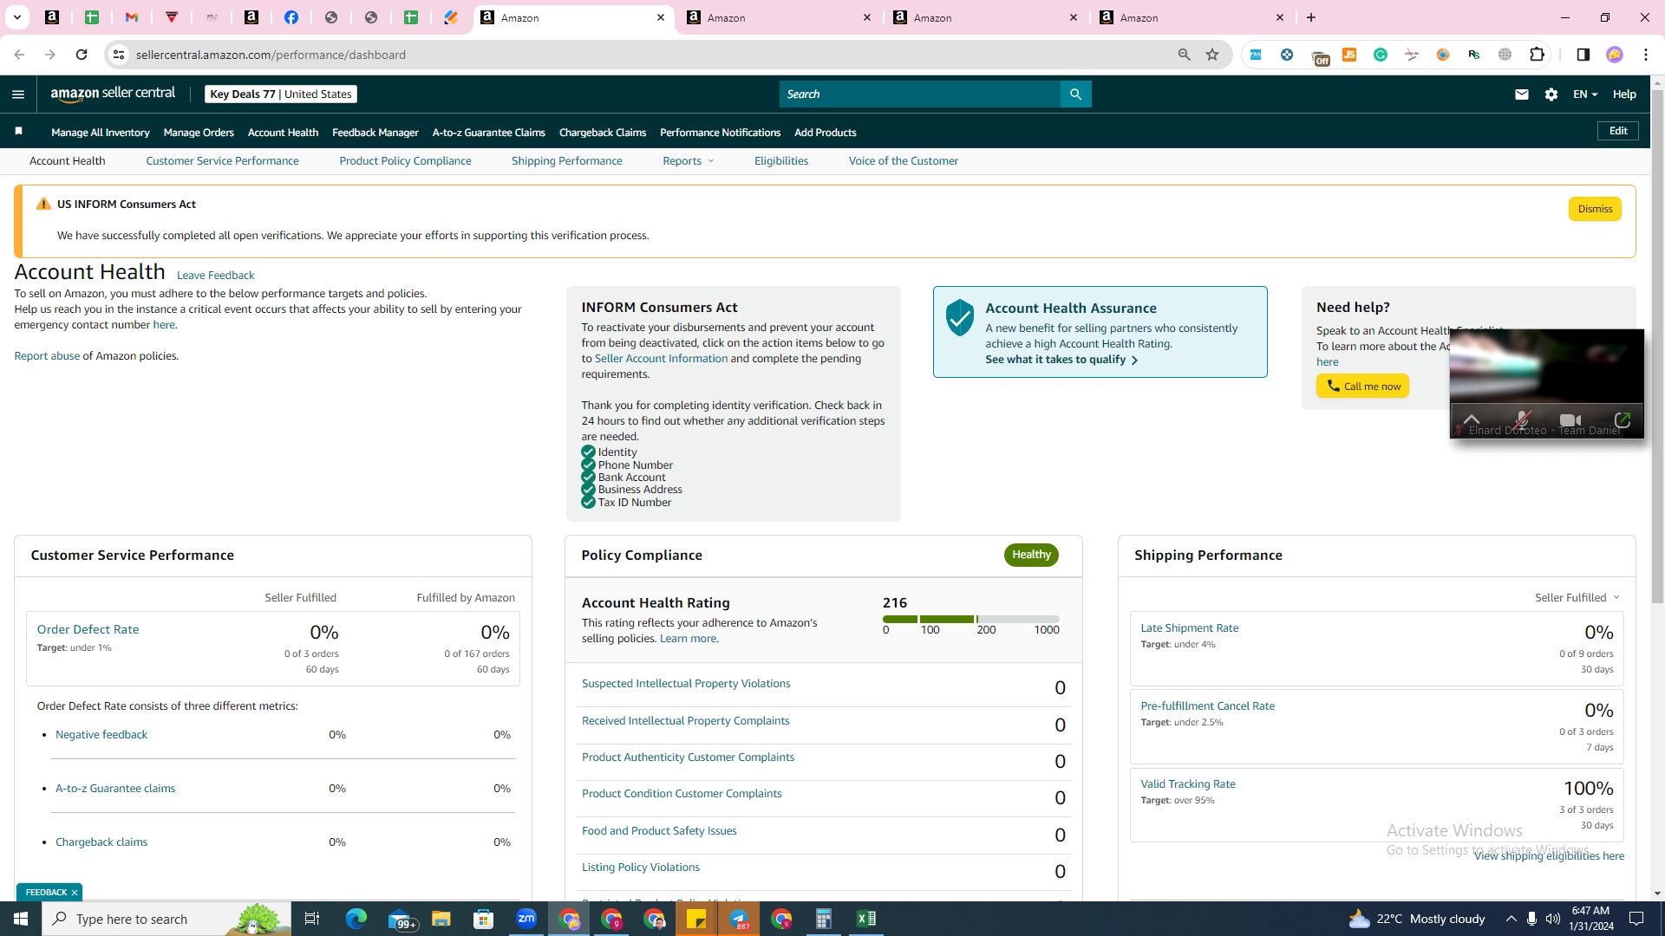Open Feedback Manager in favorites bar
The height and width of the screenshot is (936, 1665).
375,133
